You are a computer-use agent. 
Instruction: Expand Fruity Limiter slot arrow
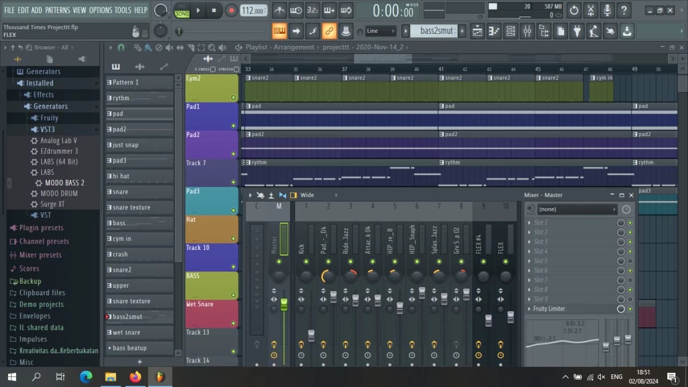pyautogui.click(x=529, y=309)
